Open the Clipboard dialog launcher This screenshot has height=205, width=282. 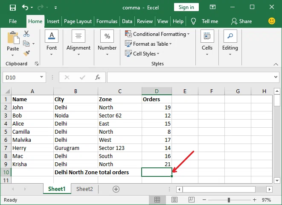[37, 64]
